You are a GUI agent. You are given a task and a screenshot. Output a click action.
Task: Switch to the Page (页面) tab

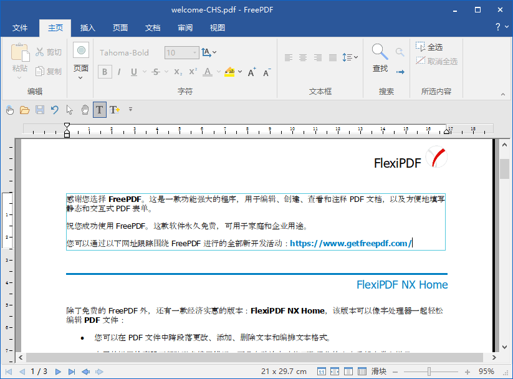[120, 28]
